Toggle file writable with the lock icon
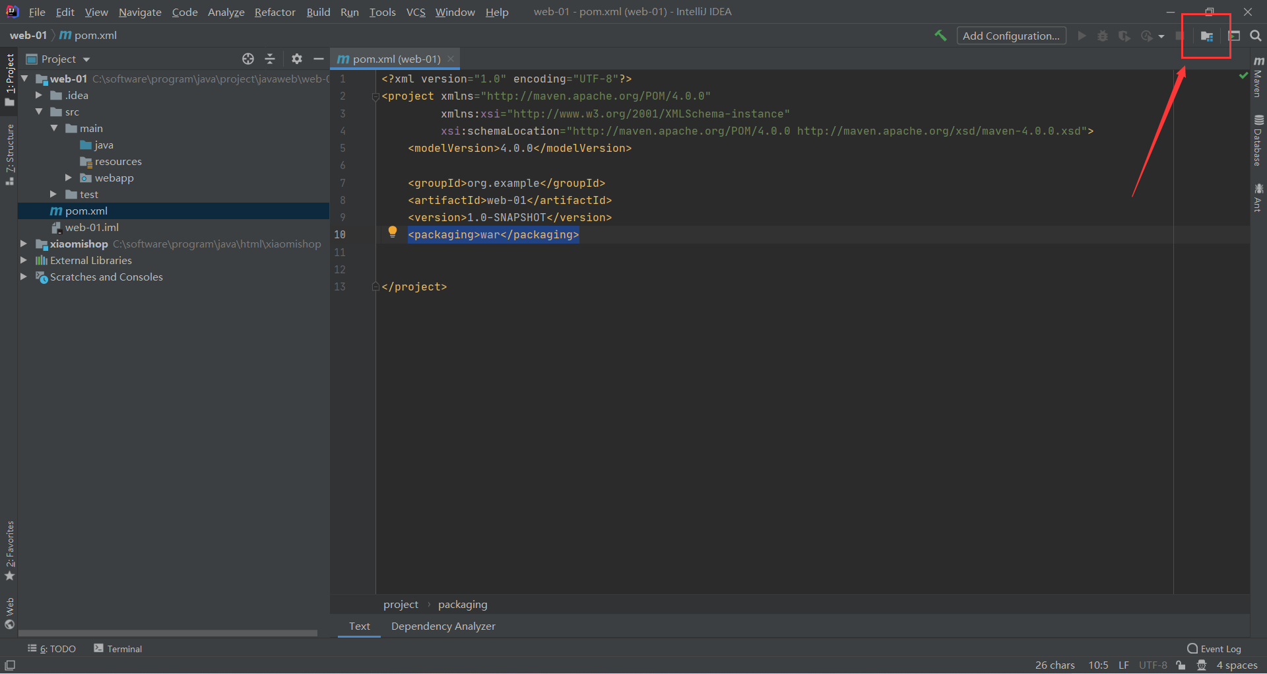The width and height of the screenshot is (1267, 674). click(1181, 665)
